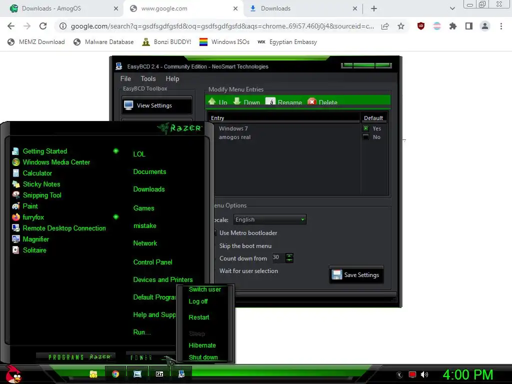
Task: Launch Windows Media Center
Action: 51,162
